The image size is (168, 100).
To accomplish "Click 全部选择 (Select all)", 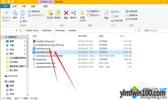I will click(132, 11).
